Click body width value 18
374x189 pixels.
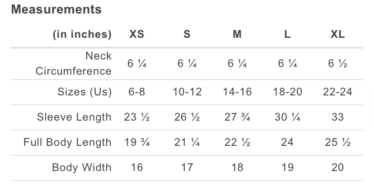coord(237,167)
